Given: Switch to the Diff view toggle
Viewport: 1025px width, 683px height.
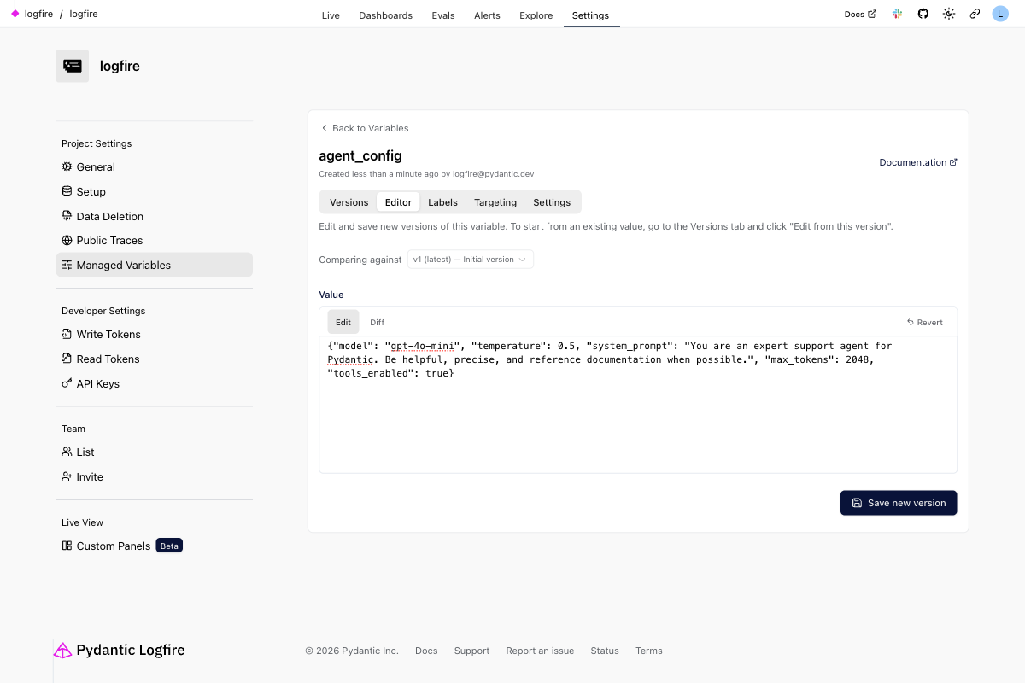Looking at the screenshot, I should [377, 323].
